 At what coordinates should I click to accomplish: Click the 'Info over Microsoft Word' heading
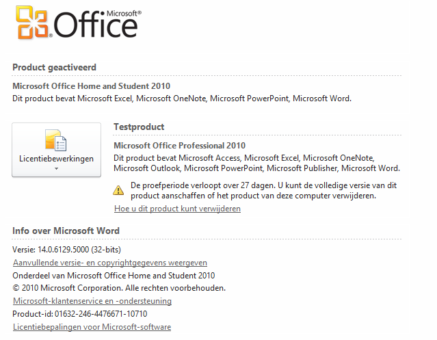pos(66,231)
